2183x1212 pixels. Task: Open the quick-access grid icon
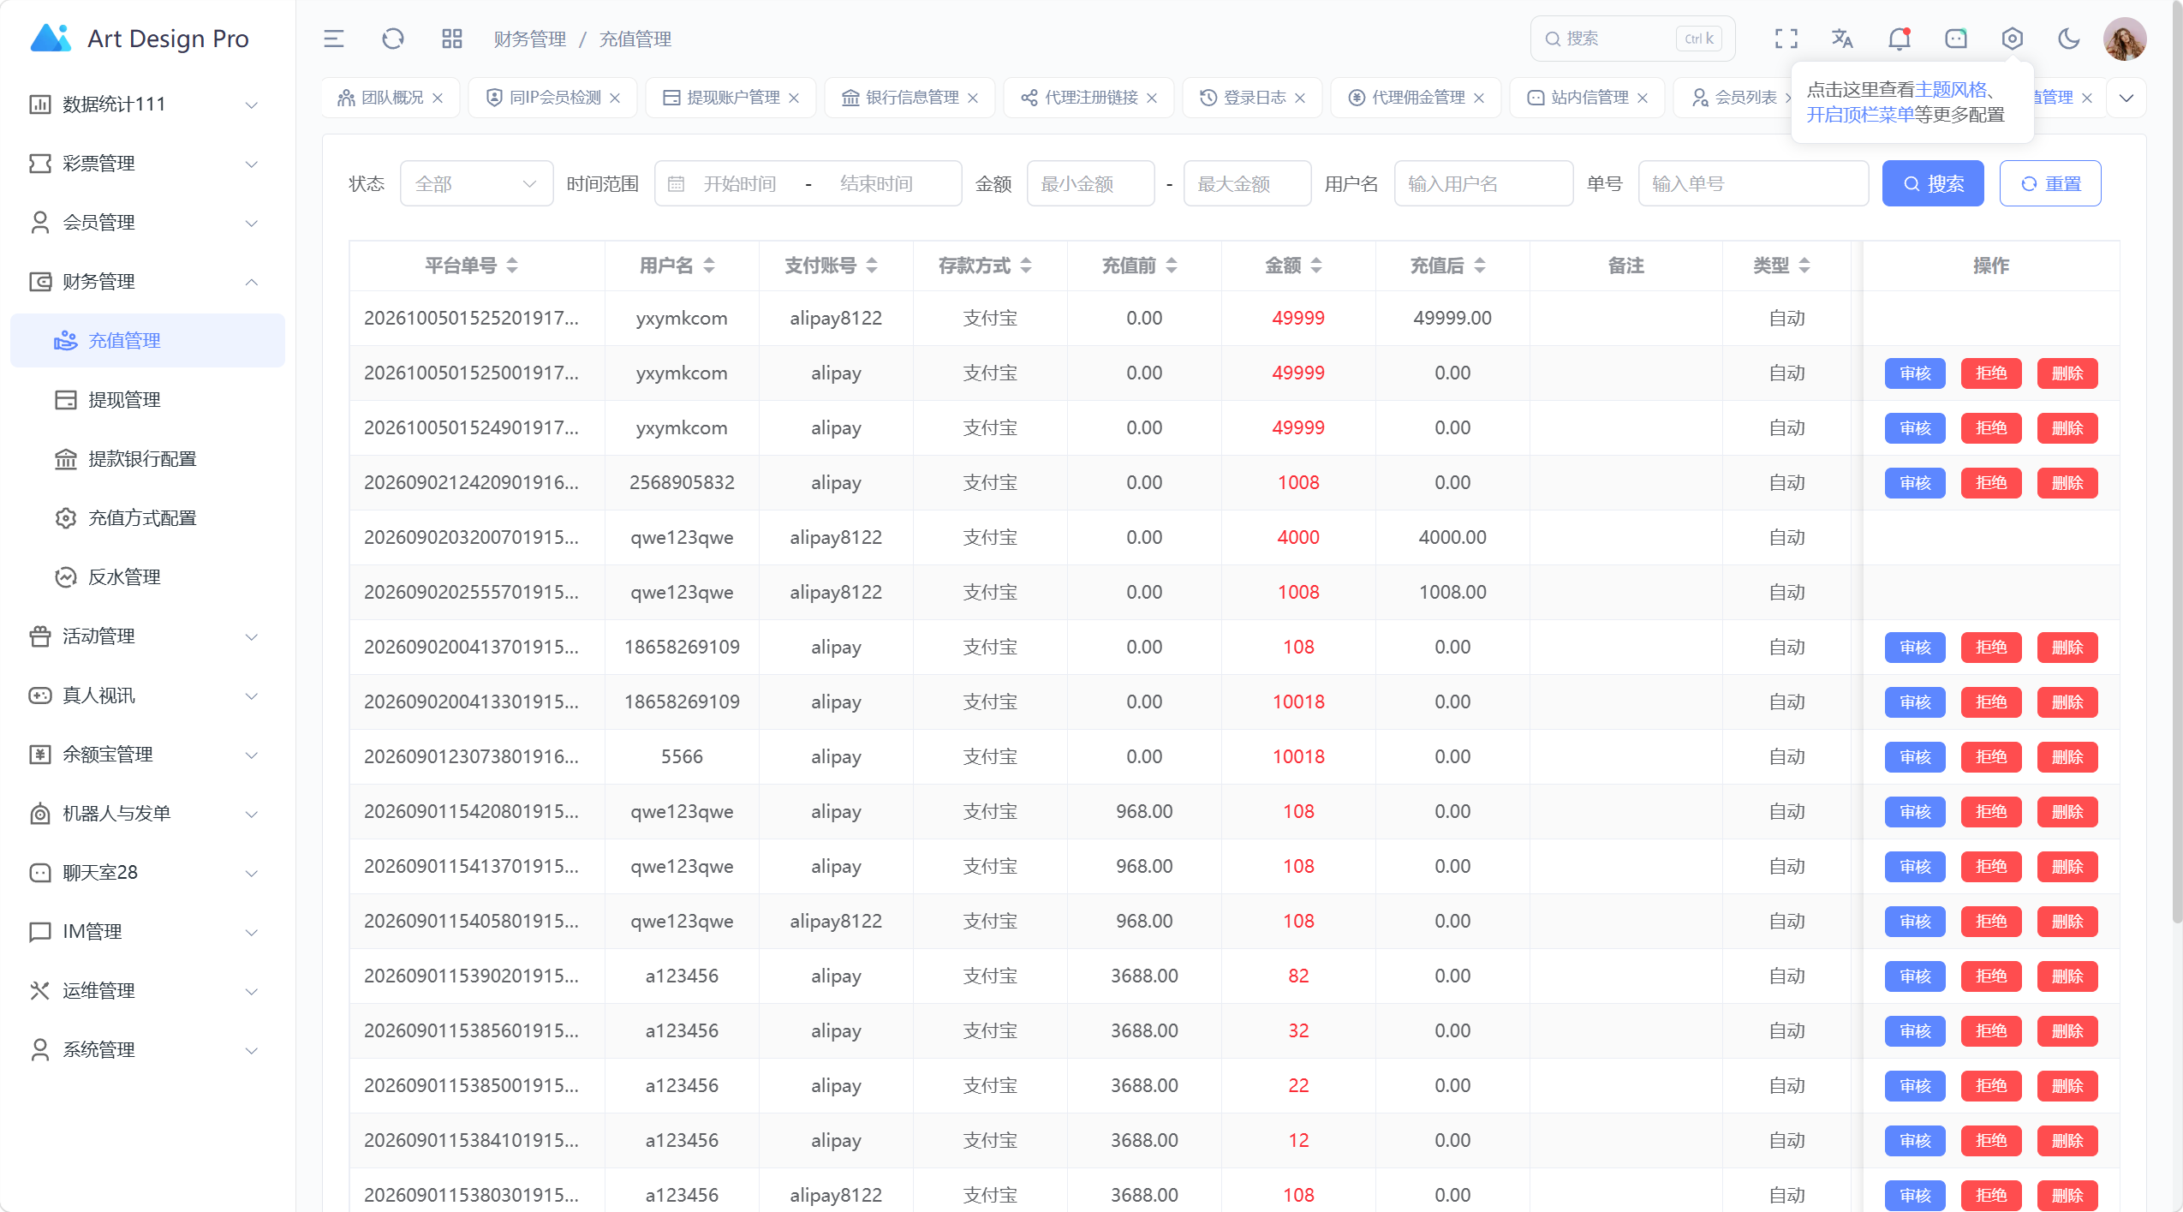click(x=452, y=39)
